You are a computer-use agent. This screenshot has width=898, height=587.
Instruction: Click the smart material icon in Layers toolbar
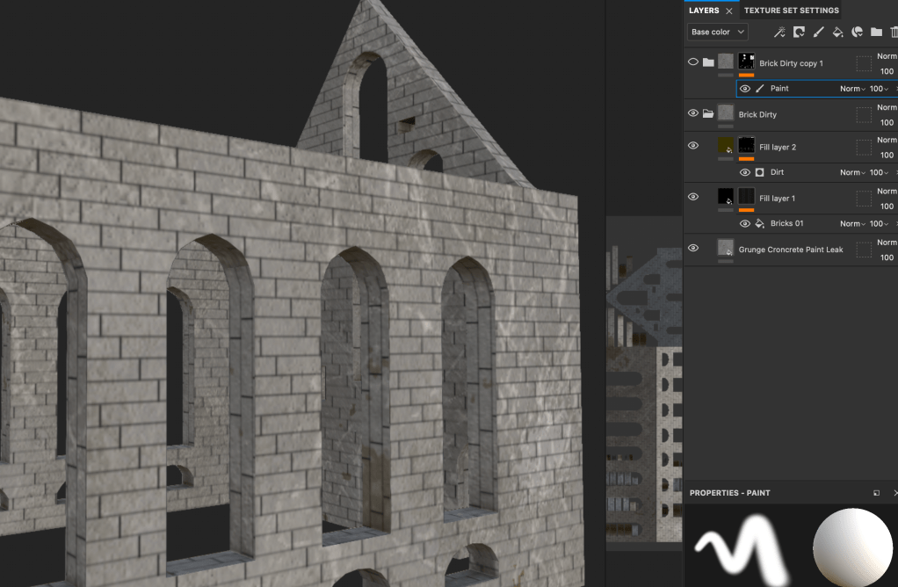pyautogui.click(x=857, y=33)
